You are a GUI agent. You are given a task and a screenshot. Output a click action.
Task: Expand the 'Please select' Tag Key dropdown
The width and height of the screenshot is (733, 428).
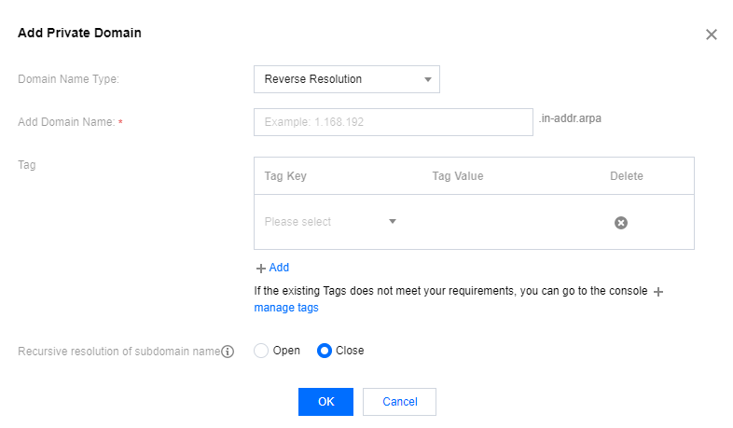pyautogui.click(x=330, y=222)
